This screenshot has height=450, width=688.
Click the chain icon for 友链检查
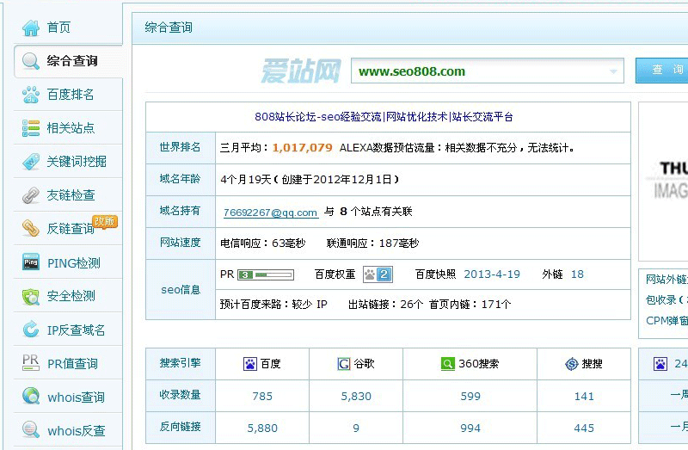click(31, 195)
